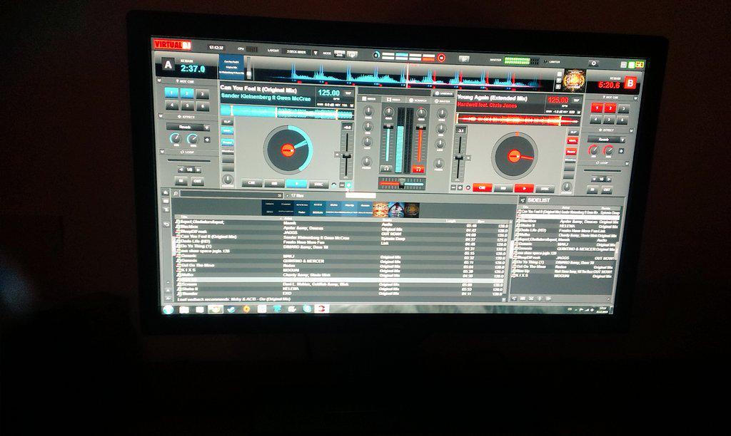The height and width of the screenshot is (436, 731).
Task: Toggle hot cue pad 1 on deck A
Action: (171, 92)
